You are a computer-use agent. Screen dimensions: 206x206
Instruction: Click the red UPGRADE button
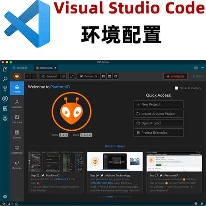[175, 77]
